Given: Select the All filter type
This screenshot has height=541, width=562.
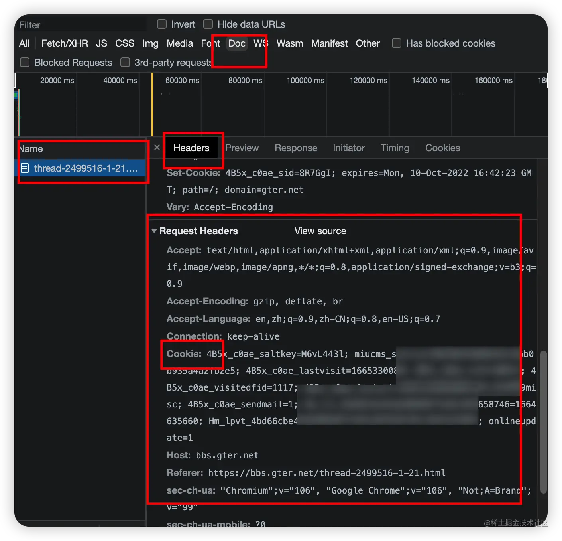Looking at the screenshot, I should point(24,43).
